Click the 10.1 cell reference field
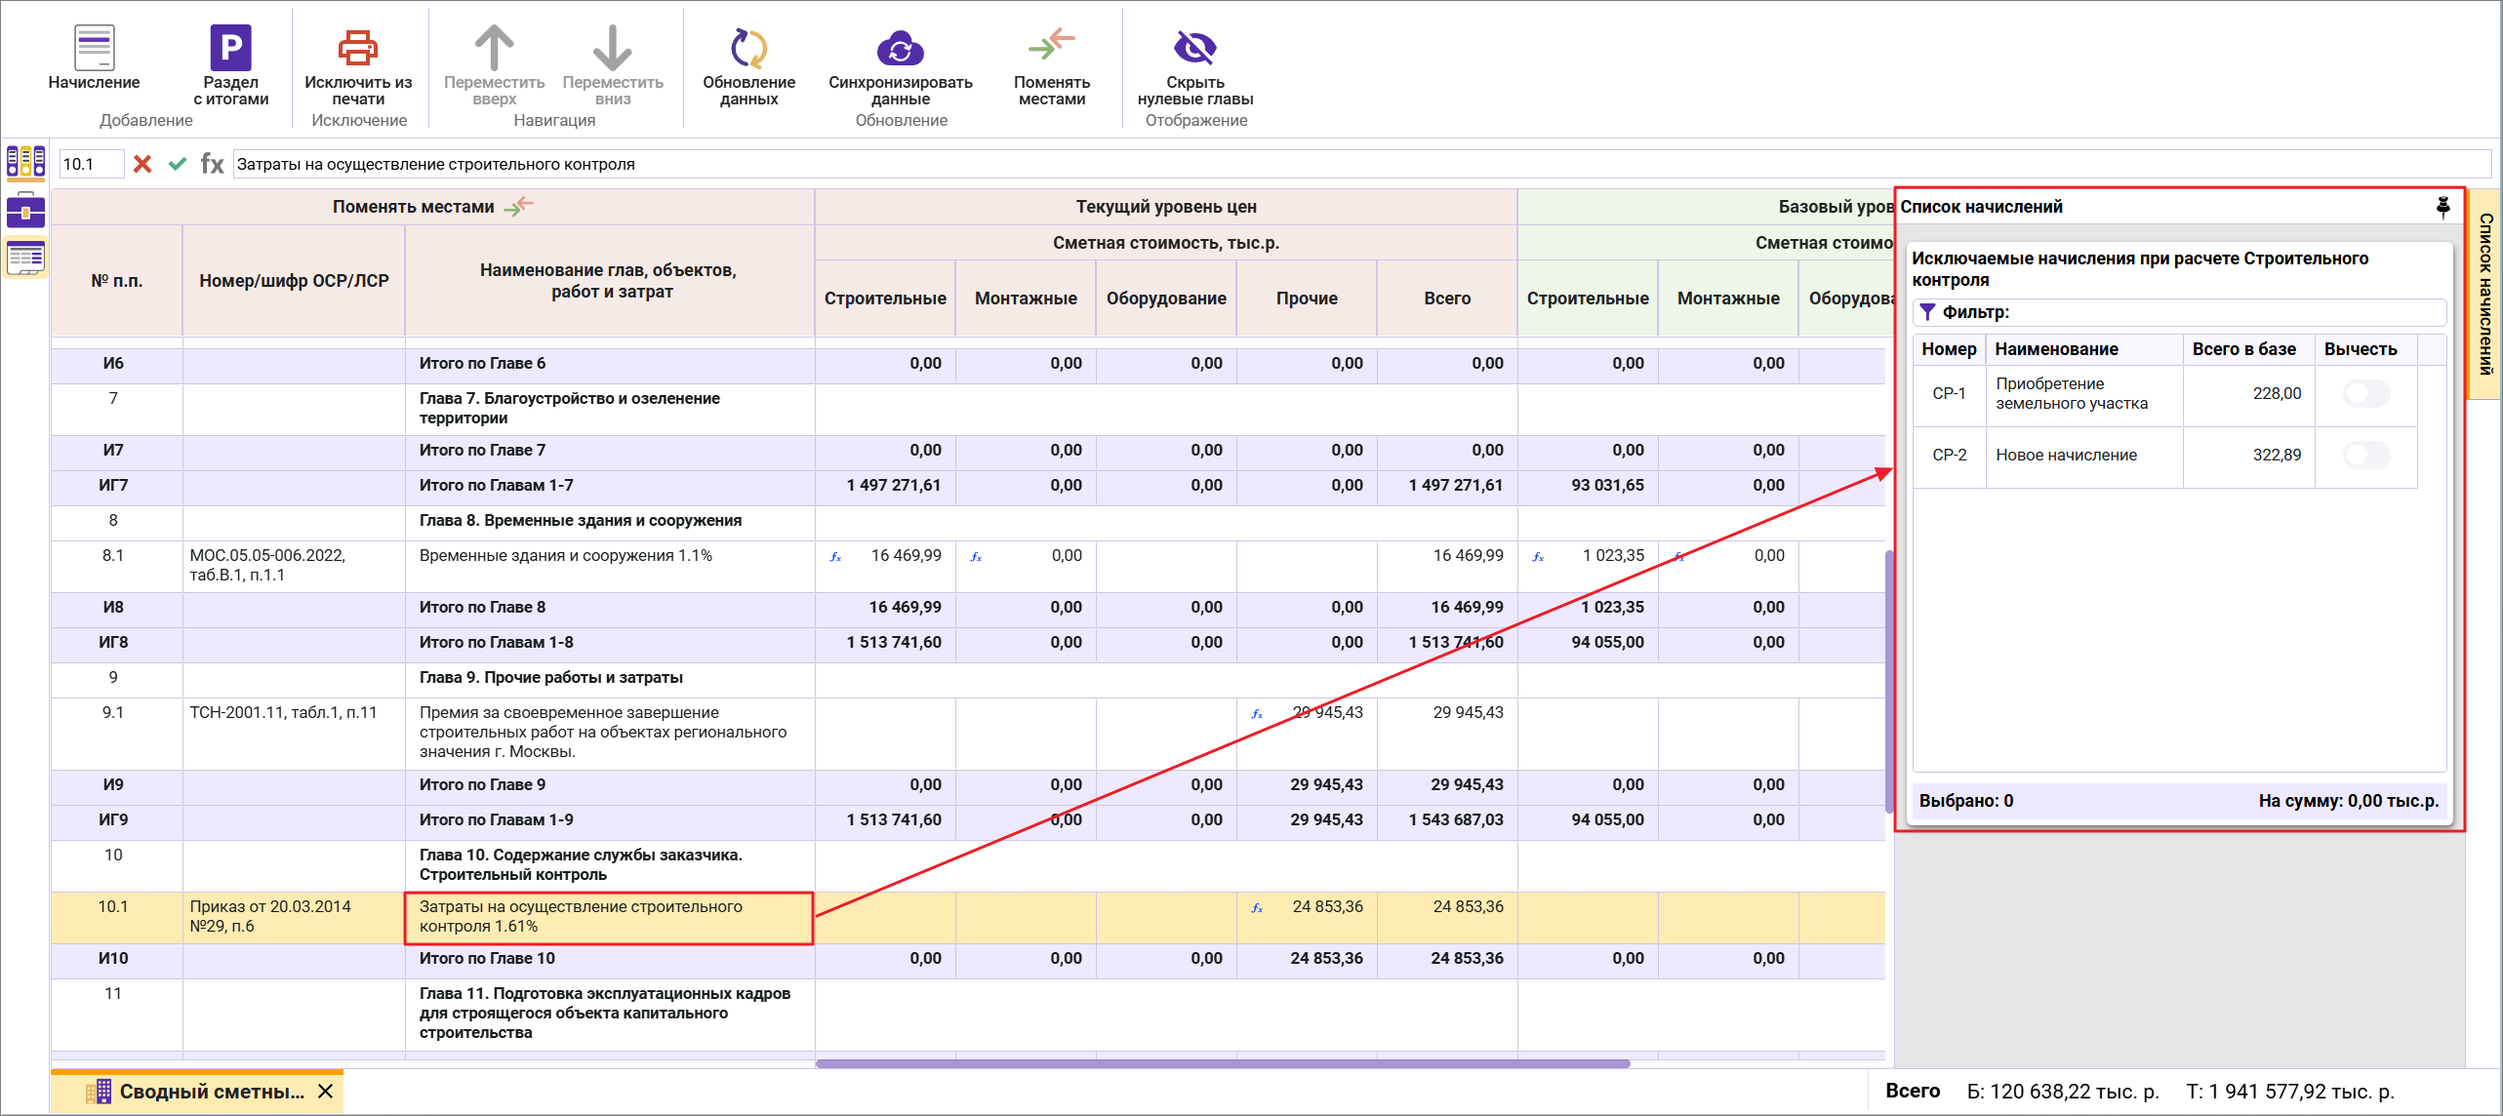 [91, 164]
